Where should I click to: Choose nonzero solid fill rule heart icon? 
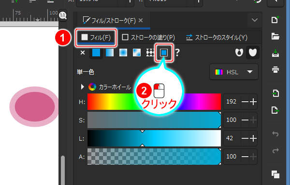(253, 53)
